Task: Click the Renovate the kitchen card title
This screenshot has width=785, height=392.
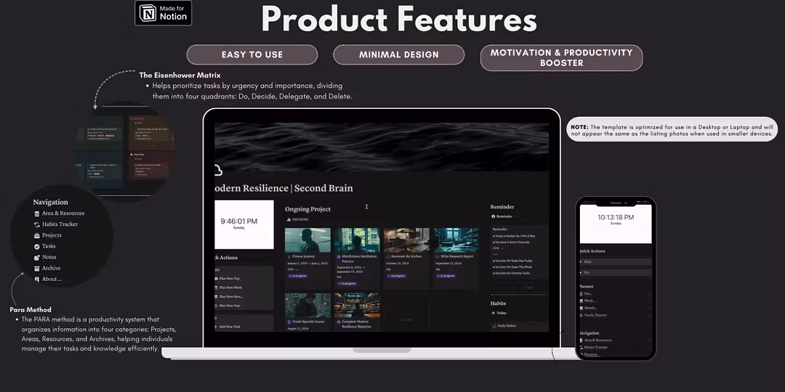Action: click(406, 256)
